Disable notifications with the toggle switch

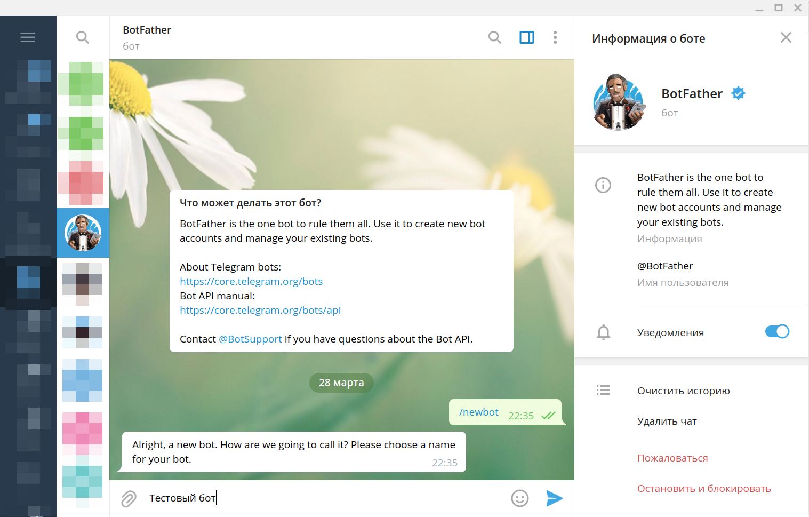776,332
